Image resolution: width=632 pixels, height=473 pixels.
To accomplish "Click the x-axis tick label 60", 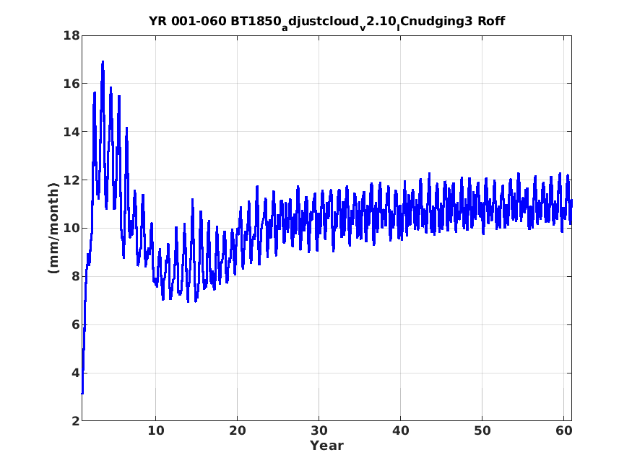I will coord(564,430).
